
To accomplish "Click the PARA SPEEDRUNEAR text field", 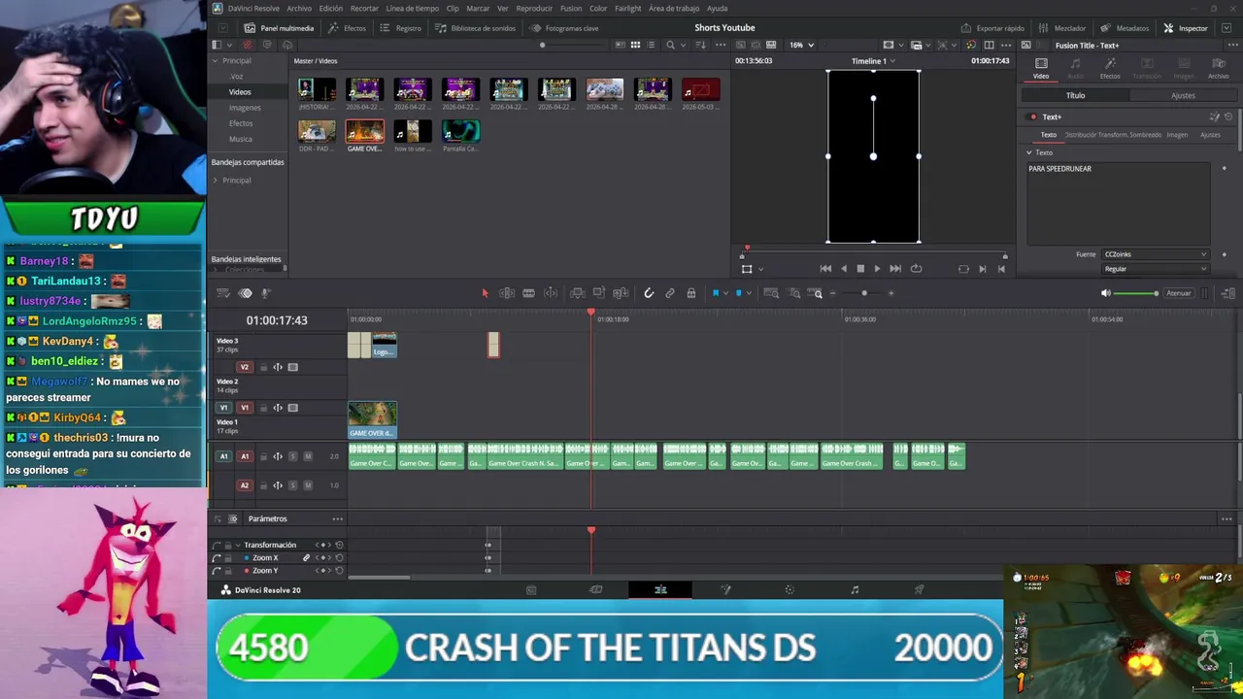I will pyautogui.click(x=1119, y=202).
